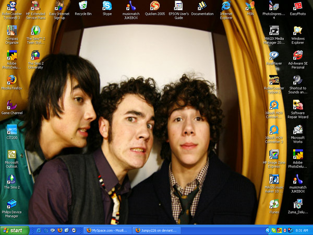The image size is (313, 235).
Task: Expand hidden system tray icons arrow
Action: pyautogui.click(x=268, y=231)
